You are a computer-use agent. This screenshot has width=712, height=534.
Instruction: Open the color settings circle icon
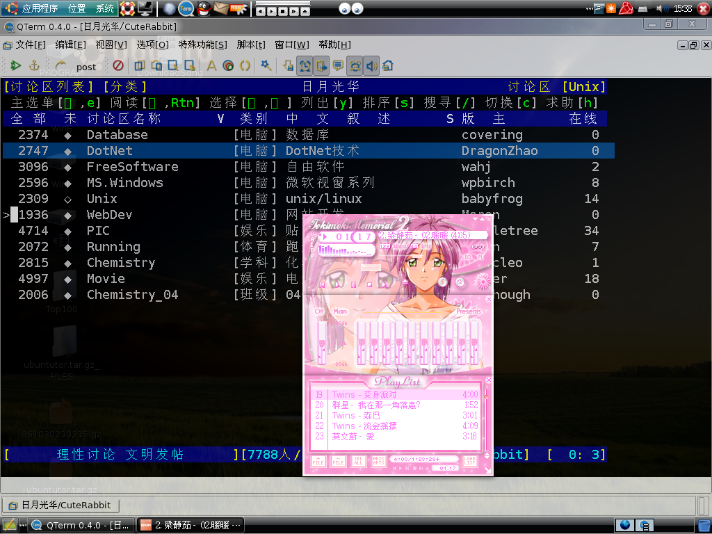coord(228,66)
